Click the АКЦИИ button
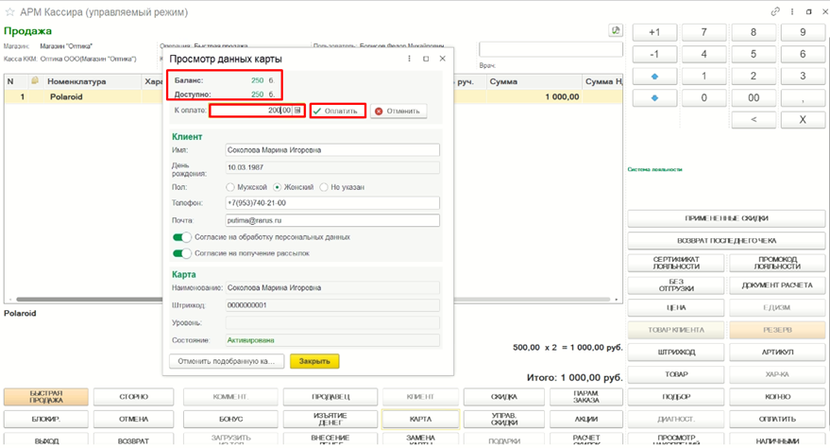Viewport: 830px width, 448px height. pos(586,419)
